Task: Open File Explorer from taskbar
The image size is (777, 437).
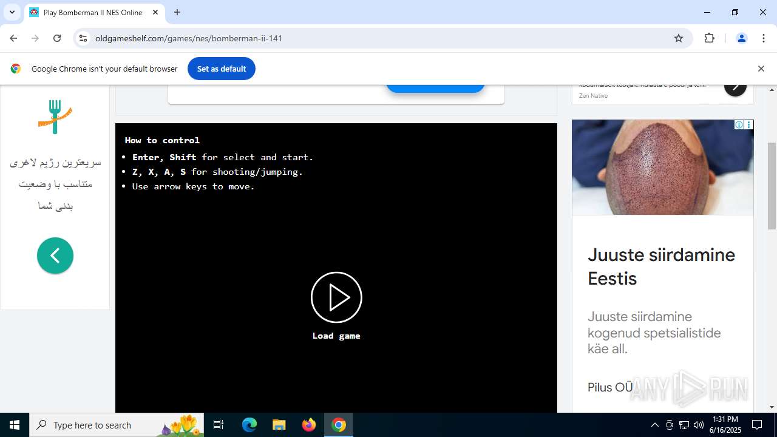Action: point(279,425)
